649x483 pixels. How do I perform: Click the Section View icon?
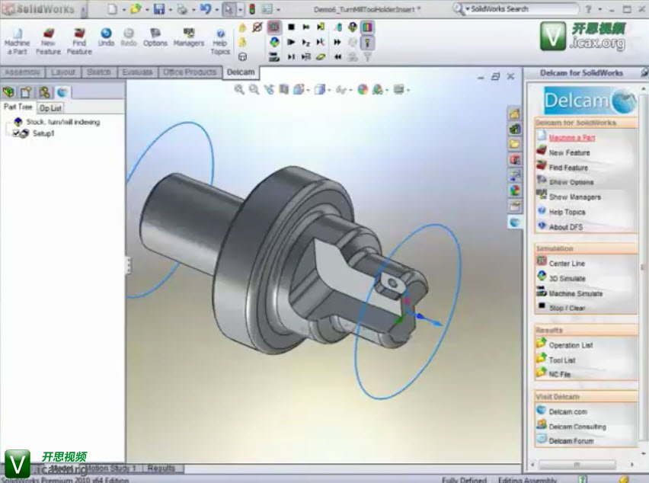pyautogui.click(x=283, y=89)
